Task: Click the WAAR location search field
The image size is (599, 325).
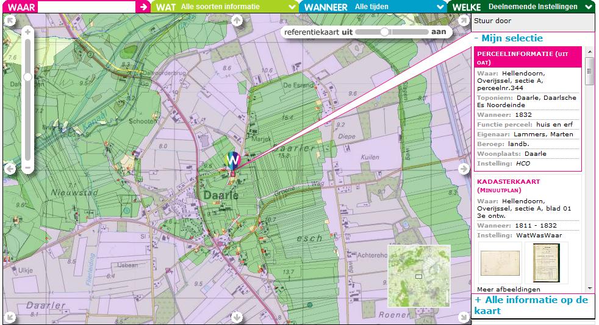Action: [85, 7]
